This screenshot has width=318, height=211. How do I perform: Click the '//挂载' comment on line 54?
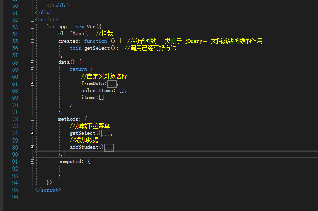tap(104, 34)
